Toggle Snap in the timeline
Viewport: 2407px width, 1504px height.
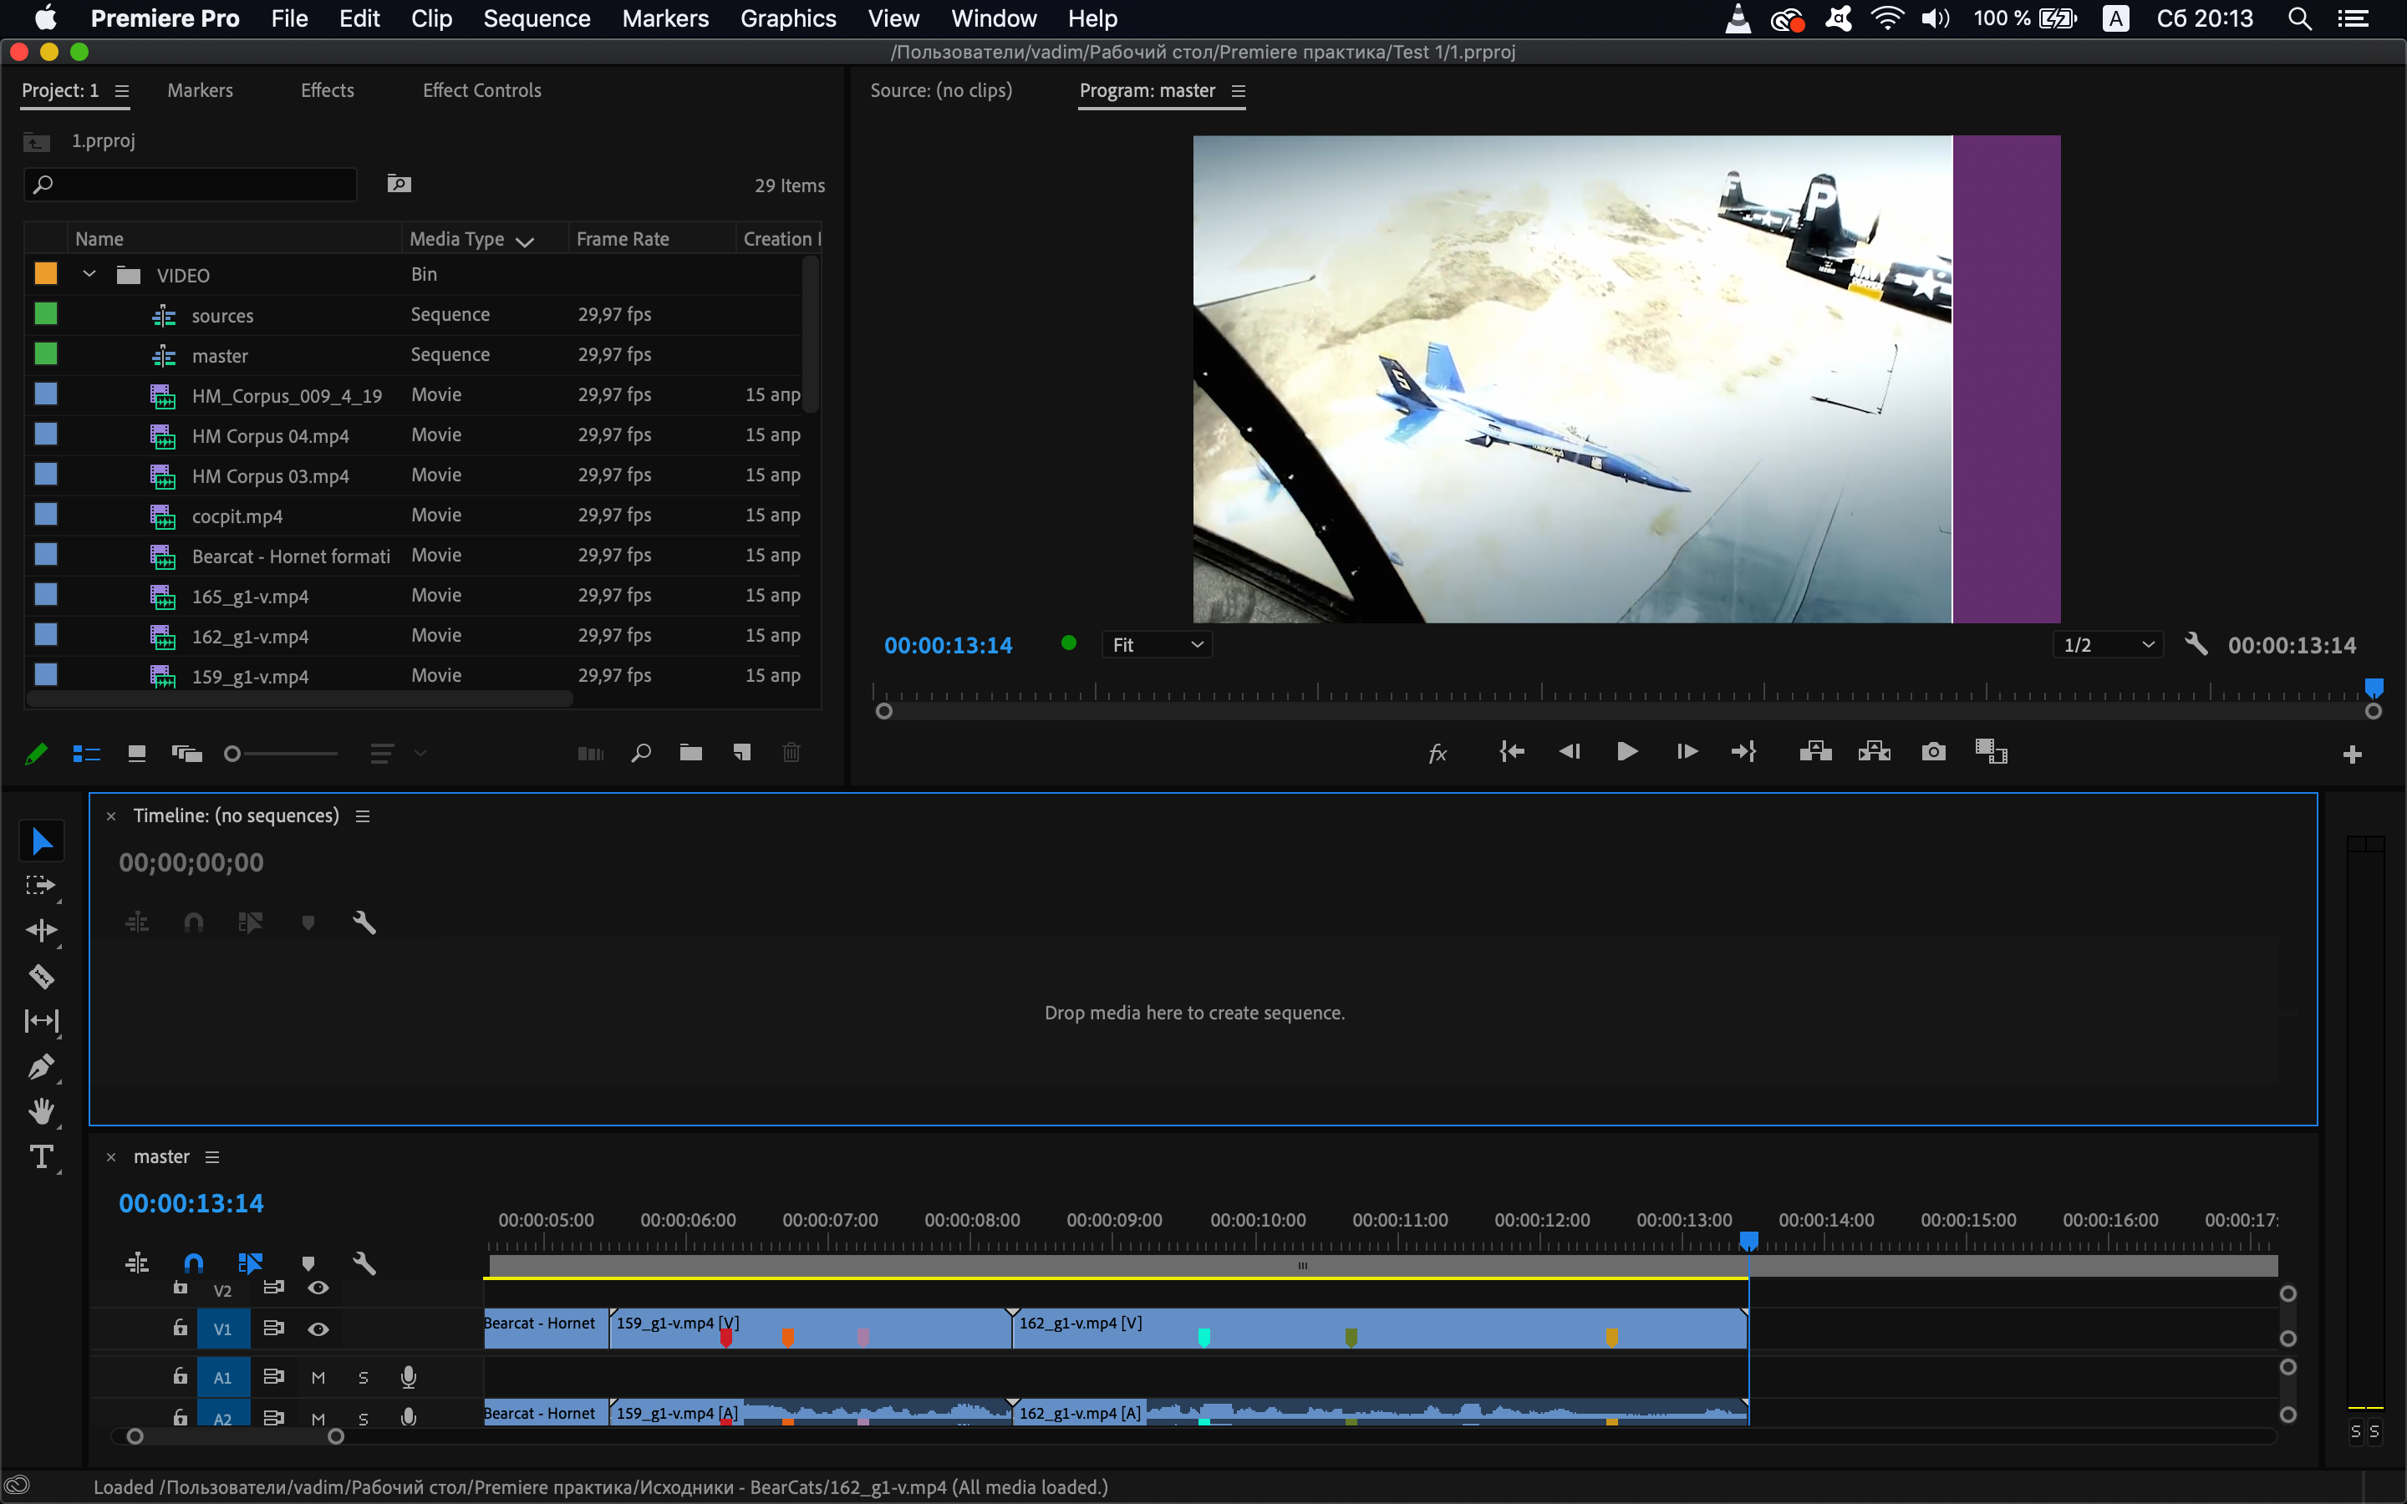pos(193,1263)
